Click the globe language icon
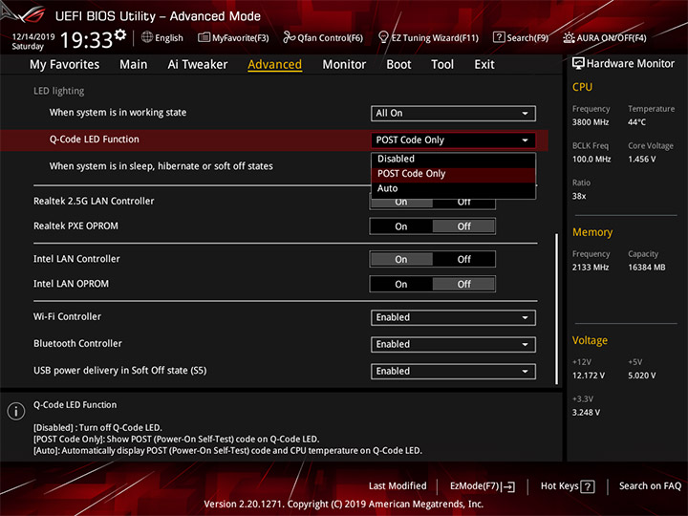 tap(147, 37)
